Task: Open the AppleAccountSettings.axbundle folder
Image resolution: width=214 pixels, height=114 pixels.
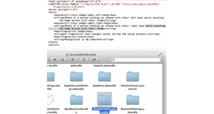Action: click(76, 77)
